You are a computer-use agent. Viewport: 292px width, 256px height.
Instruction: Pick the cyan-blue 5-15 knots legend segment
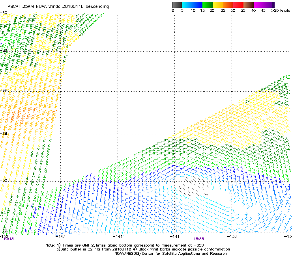(192, 5)
